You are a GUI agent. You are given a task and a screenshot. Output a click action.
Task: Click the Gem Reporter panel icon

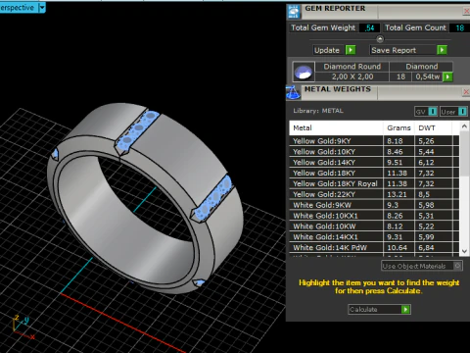click(x=294, y=12)
